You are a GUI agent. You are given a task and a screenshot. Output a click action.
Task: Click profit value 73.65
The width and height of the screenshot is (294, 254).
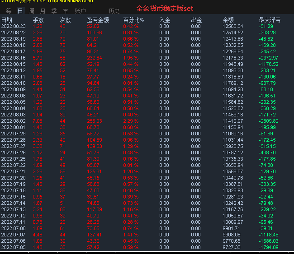[x=93, y=228]
